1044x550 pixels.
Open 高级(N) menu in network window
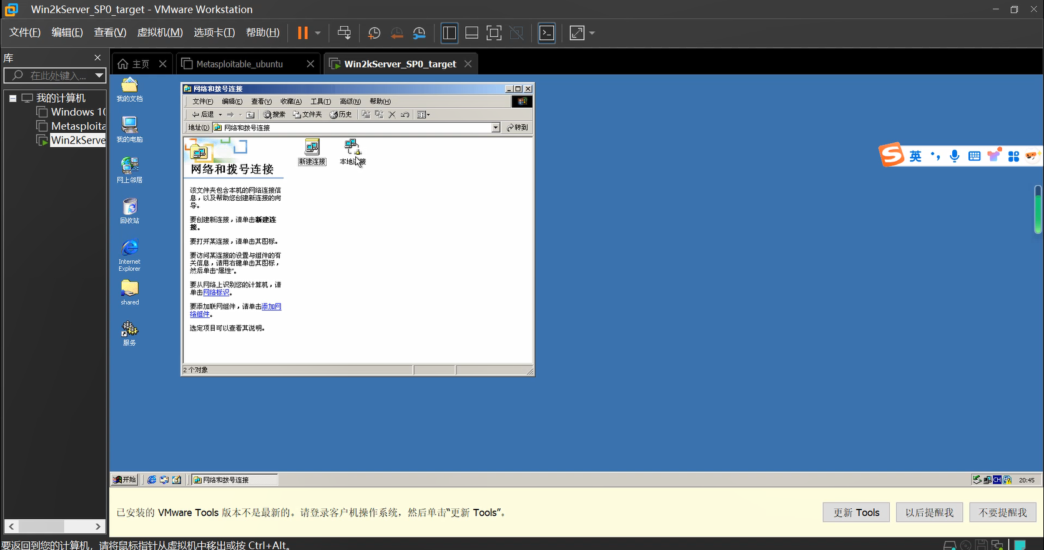click(x=350, y=102)
